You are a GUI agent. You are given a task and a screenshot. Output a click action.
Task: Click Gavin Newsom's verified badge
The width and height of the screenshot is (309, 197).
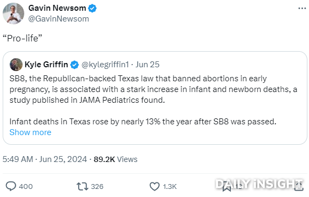pyautogui.click(x=92, y=8)
